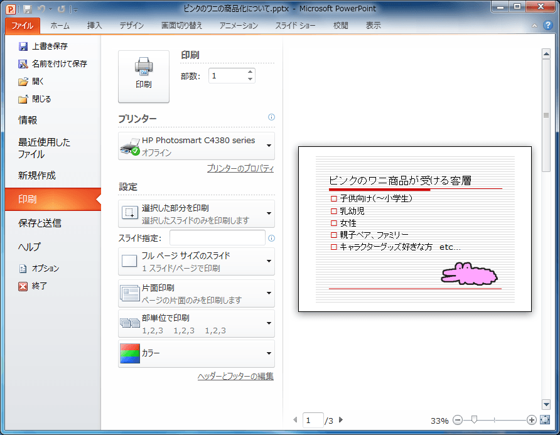Open 最近使用したファイル section
560x435 pixels.
coord(45,148)
